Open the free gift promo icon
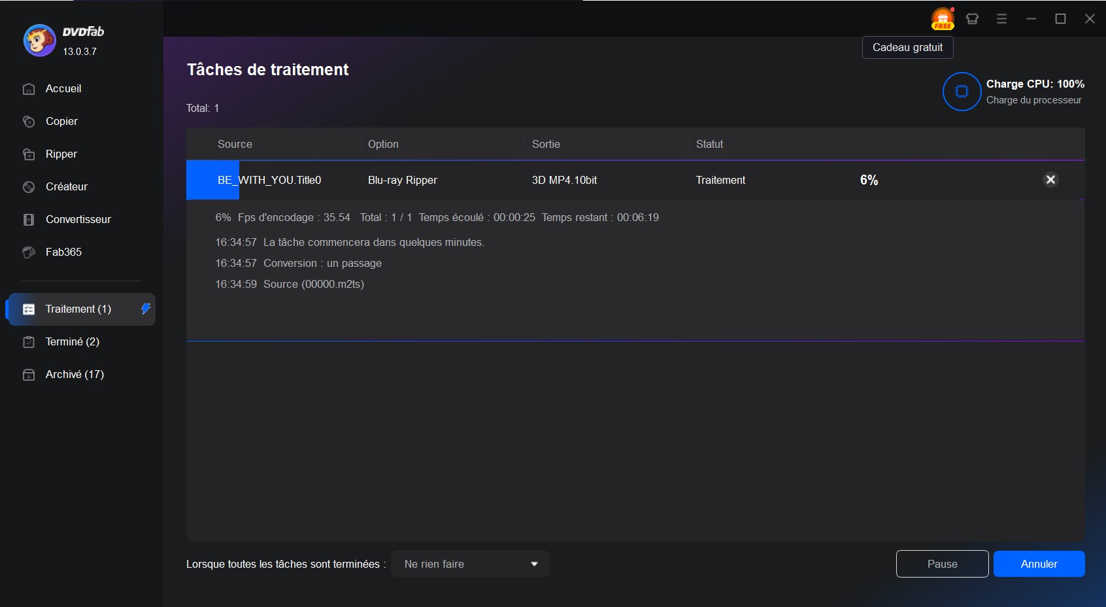This screenshot has height=607, width=1106. coord(943,19)
